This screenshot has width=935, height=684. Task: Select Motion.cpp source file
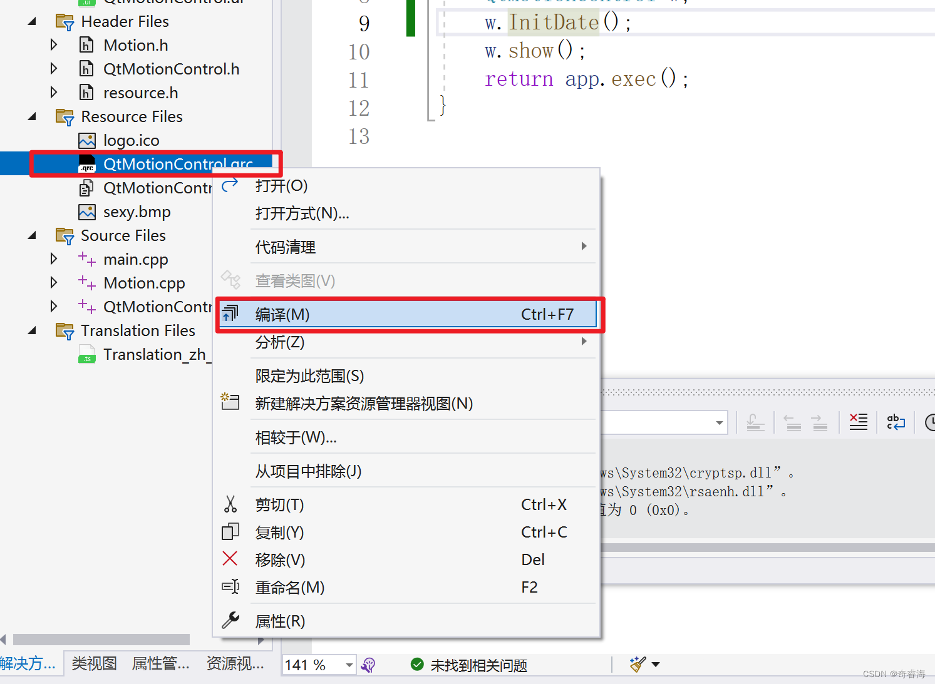[x=144, y=283]
